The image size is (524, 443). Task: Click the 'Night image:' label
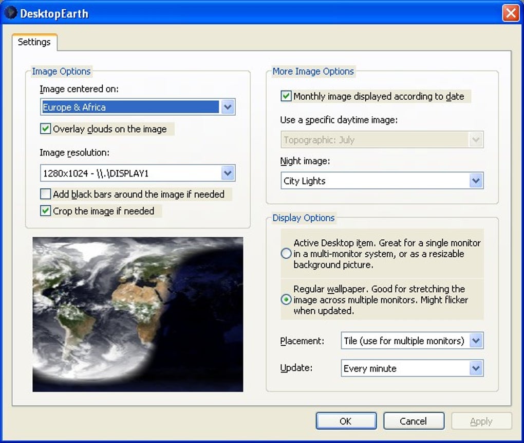click(305, 161)
